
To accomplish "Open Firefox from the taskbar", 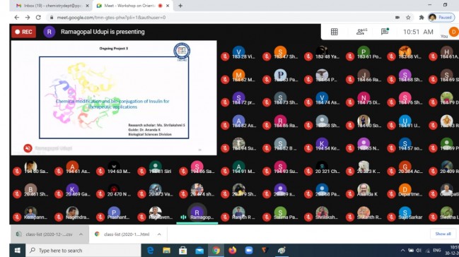I will coord(233,250).
